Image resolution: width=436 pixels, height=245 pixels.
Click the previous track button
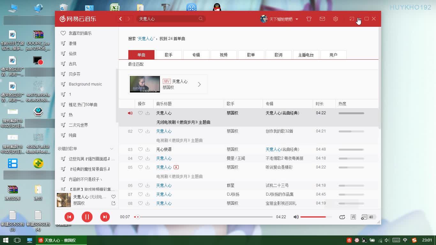[x=69, y=217]
